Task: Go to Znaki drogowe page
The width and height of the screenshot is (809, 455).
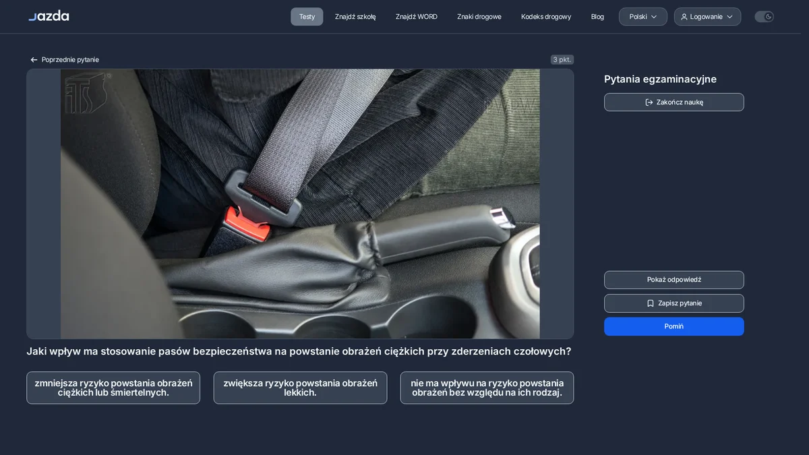Action: [479, 17]
